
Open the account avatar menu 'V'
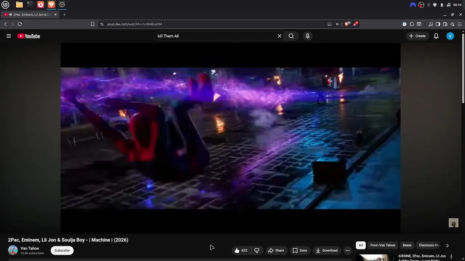450,36
